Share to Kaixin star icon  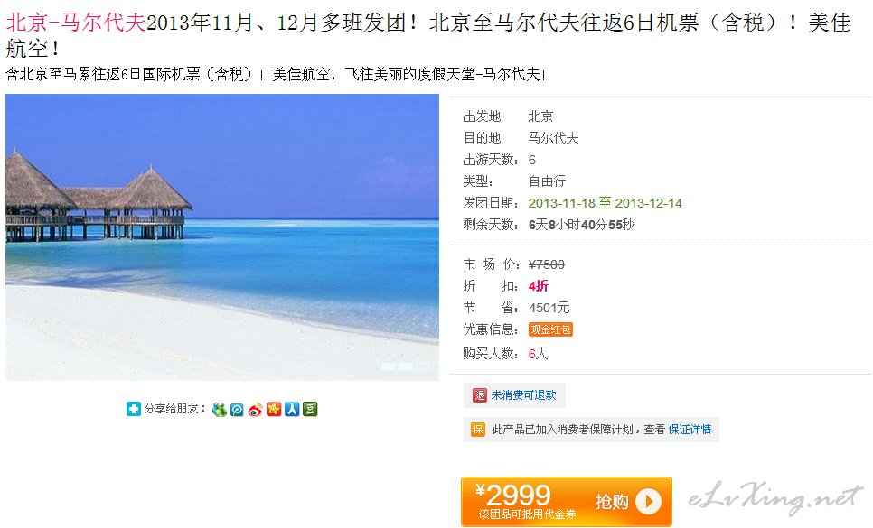point(273,410)
